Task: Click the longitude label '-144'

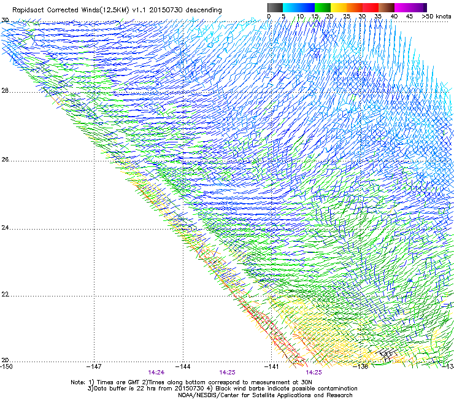Action: tap(183, 366)
